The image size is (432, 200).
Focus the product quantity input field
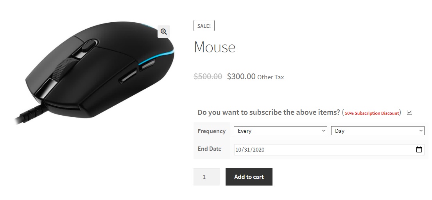click(x=206, y=177)
